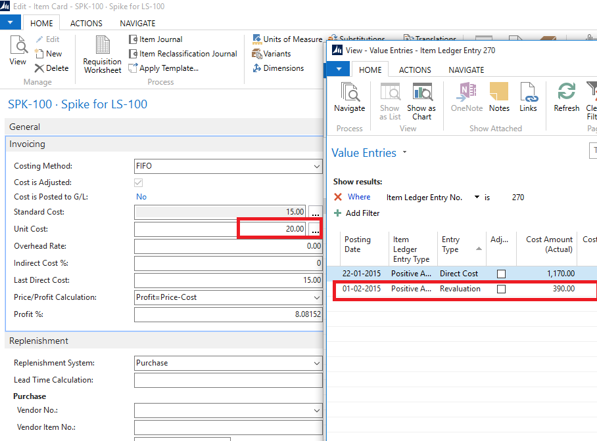Toggle Adjustment checkbox on Revaluation row
597x441 pixels.
tap(502, 289)
